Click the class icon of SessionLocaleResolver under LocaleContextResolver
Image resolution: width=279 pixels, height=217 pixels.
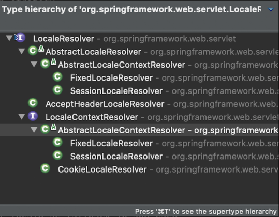(57, 155)
